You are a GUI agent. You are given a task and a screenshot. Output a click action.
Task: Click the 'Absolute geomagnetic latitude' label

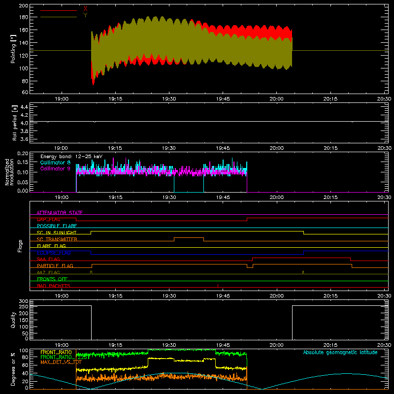click(x=340, y=352)
